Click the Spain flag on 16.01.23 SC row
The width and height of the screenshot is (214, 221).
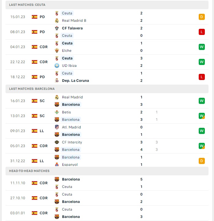(35, 101)
